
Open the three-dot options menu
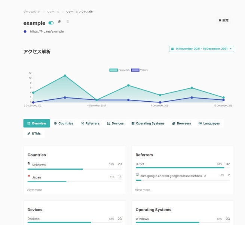click(x=68, y=22)
